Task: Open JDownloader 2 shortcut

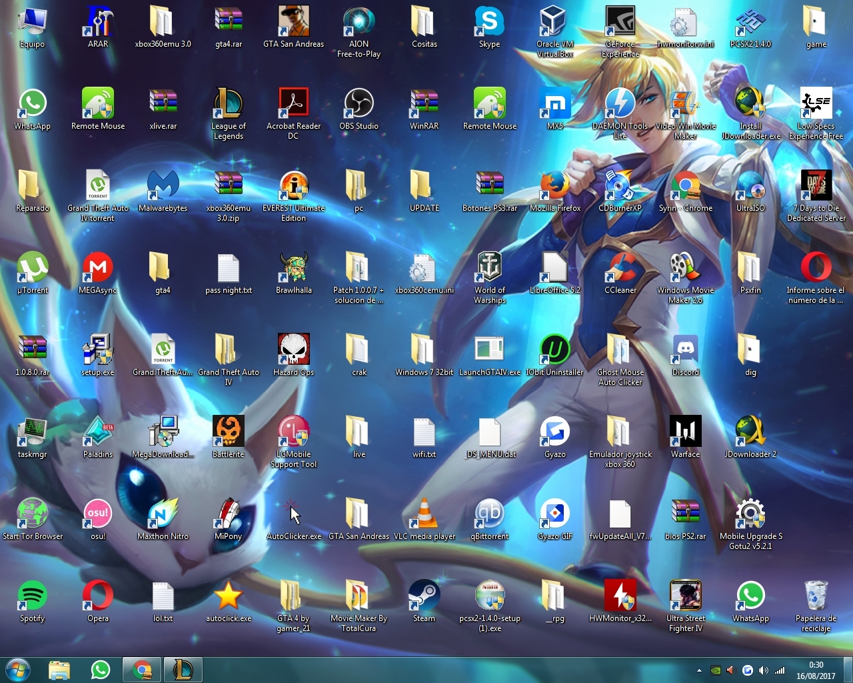Action: [x=750, y=431]
